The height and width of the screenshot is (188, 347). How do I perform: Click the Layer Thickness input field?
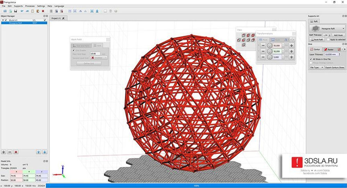331,54
